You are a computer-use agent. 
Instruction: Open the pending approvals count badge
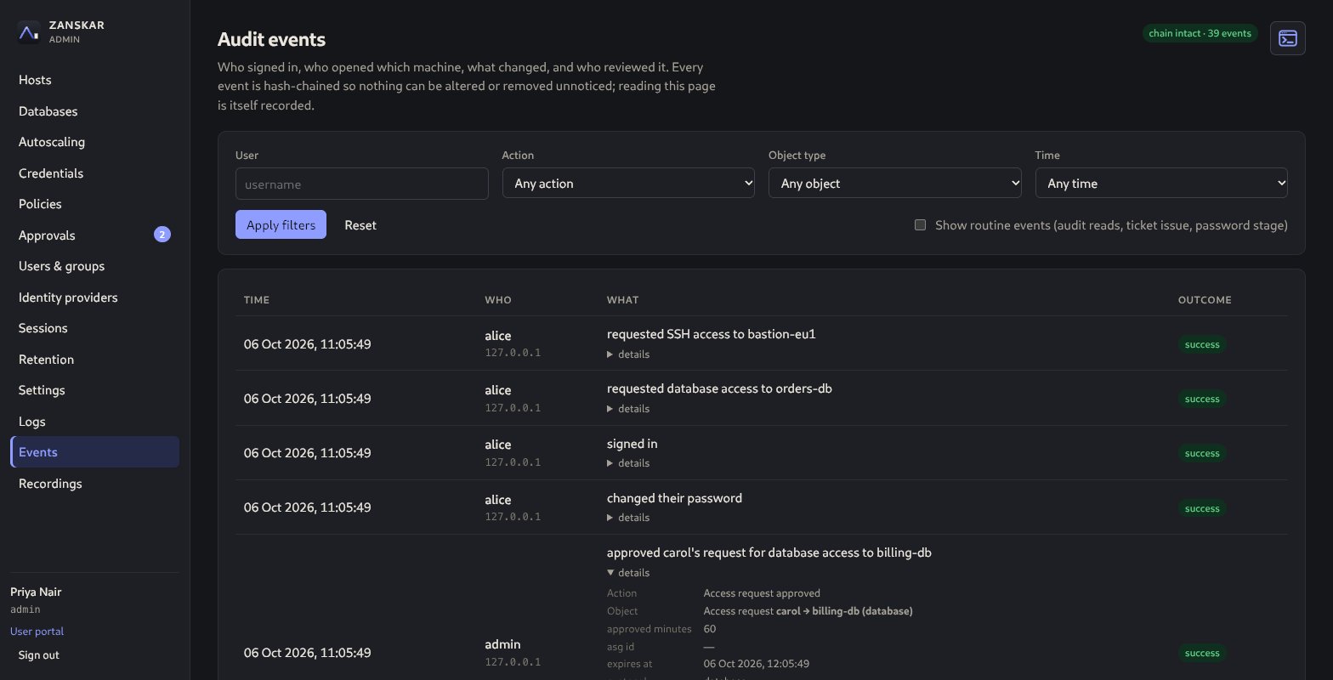162,235
